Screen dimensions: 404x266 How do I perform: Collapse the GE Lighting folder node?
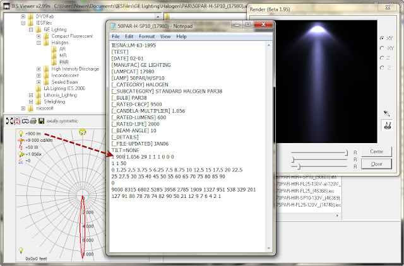click(x=31, y=30)
